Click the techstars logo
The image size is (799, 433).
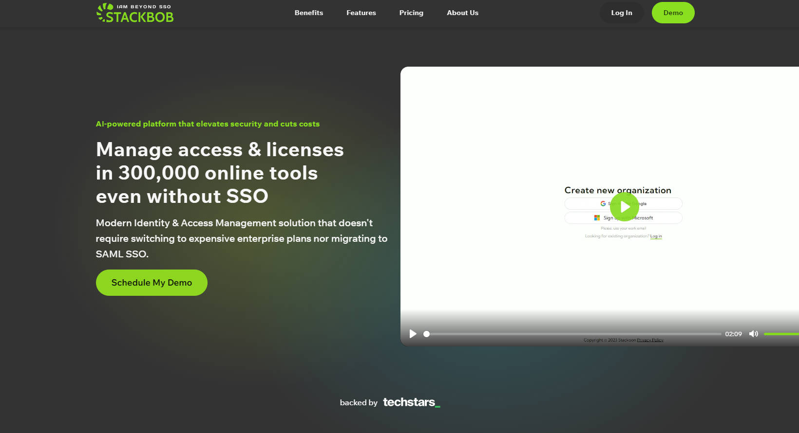[x=411, y=402]
